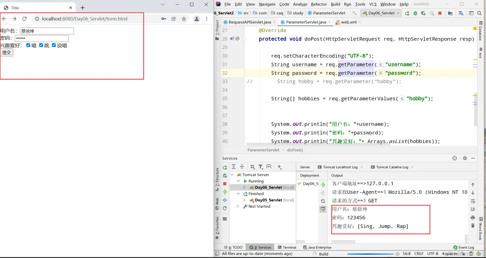Print the console output via printer icon
Image resolution: width=486 pixels, height=258 pixels.
[473, 218]
